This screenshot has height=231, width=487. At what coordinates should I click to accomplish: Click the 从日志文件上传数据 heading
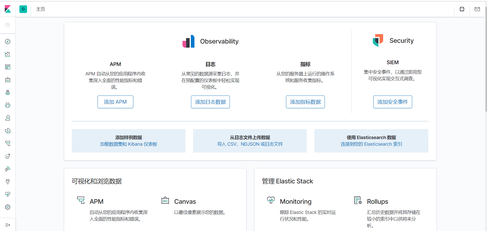pos(250,138)
